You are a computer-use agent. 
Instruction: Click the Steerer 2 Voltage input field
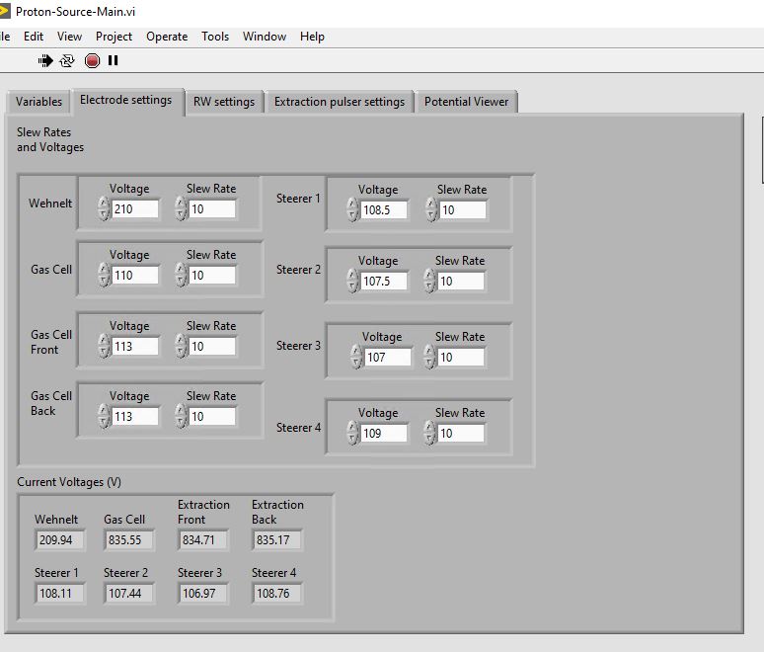(x=384, y=282)
